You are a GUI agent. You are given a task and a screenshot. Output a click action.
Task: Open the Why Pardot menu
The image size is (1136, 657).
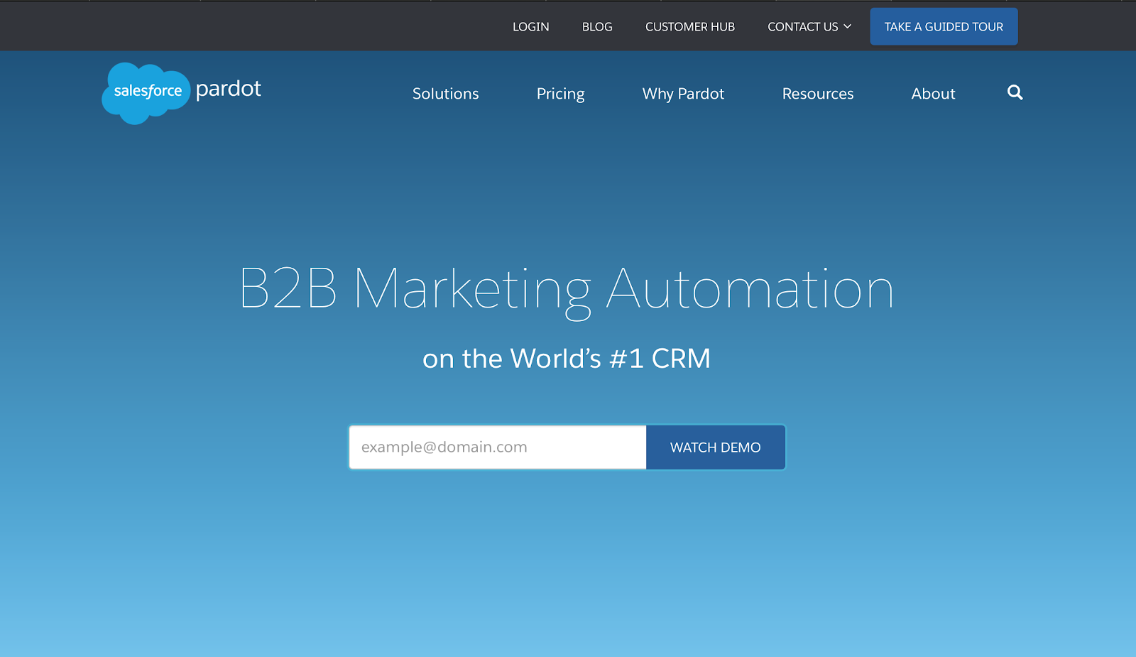(x=683, y=94)
